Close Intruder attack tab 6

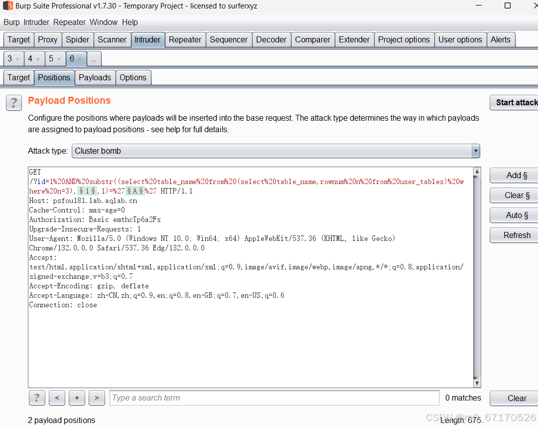pos(80,59)
